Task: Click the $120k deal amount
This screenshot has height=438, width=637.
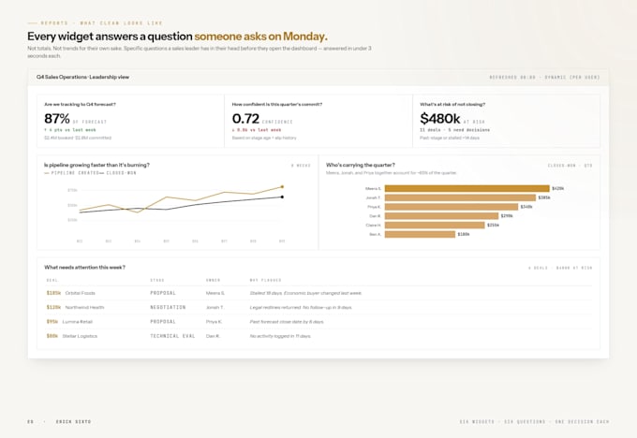Action: coord(53,307)
